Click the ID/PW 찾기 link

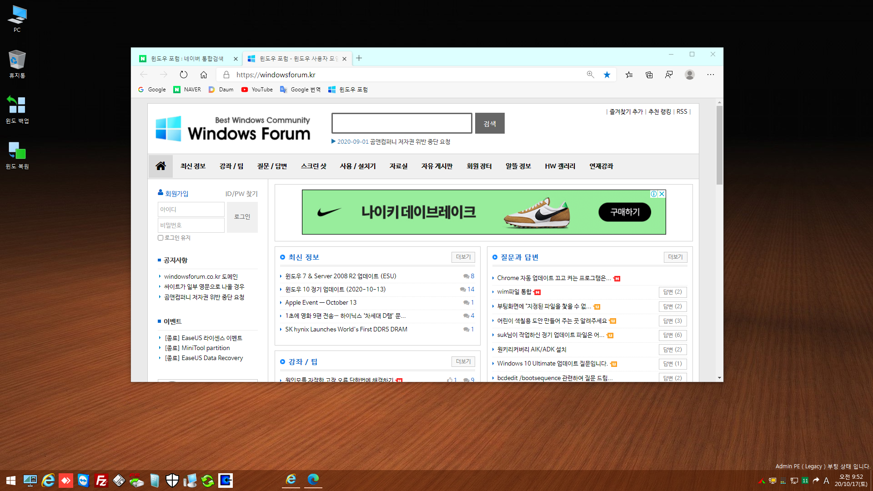tap(241, 194)
